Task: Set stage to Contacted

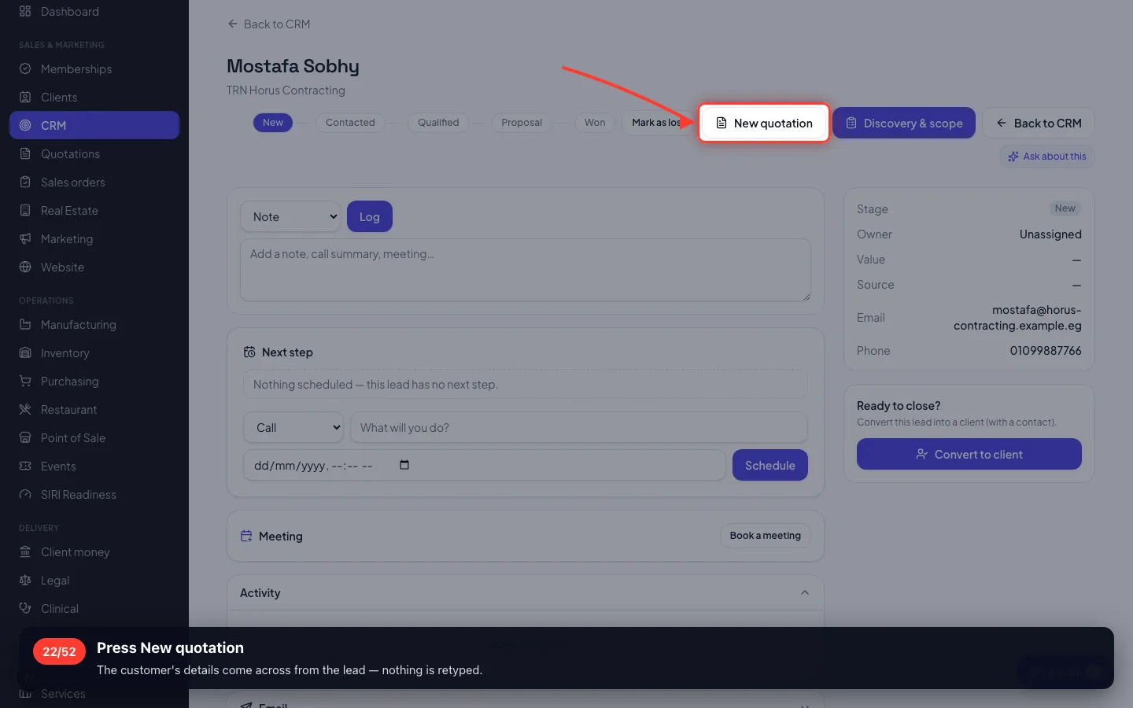Action: pos(350,123)
